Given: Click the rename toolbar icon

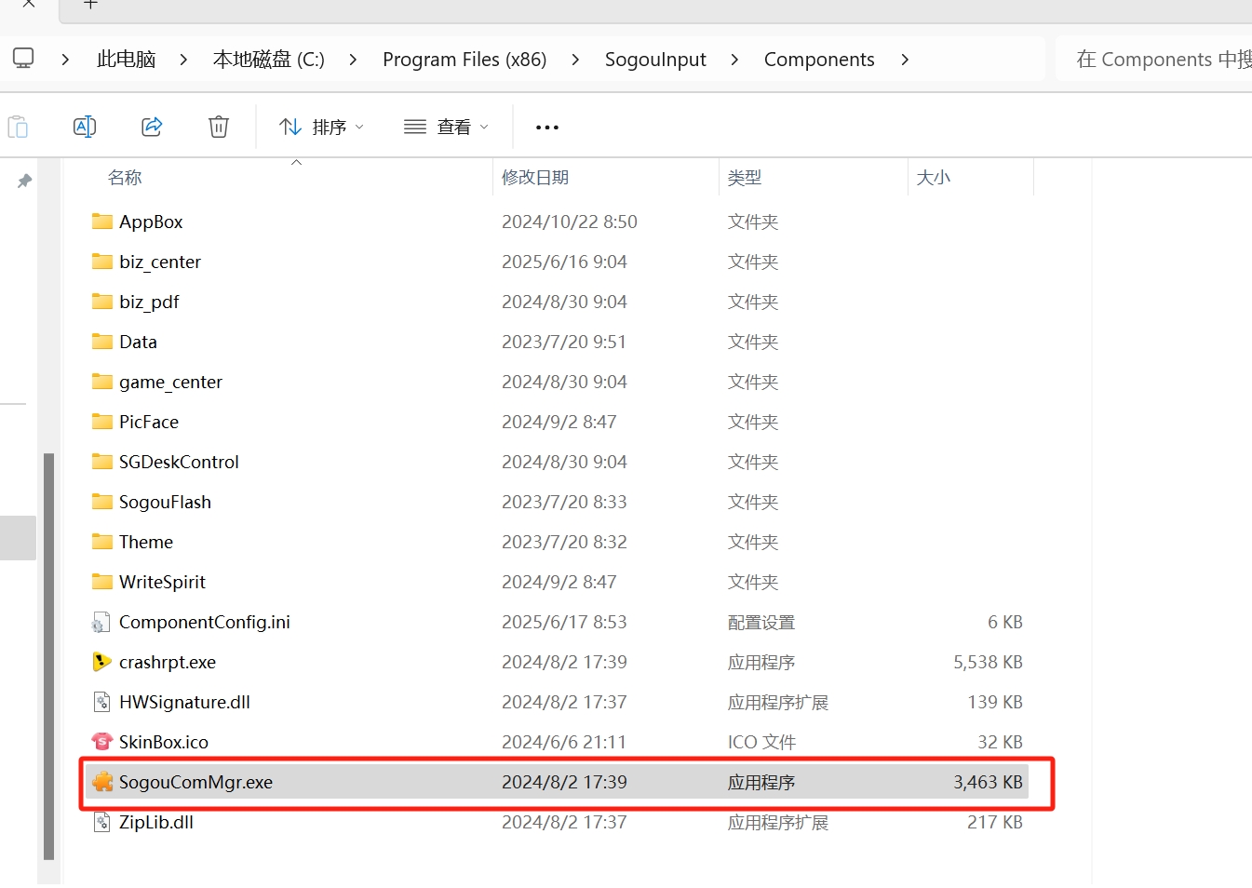Looking at the screenshot, I should click(85, 127).
